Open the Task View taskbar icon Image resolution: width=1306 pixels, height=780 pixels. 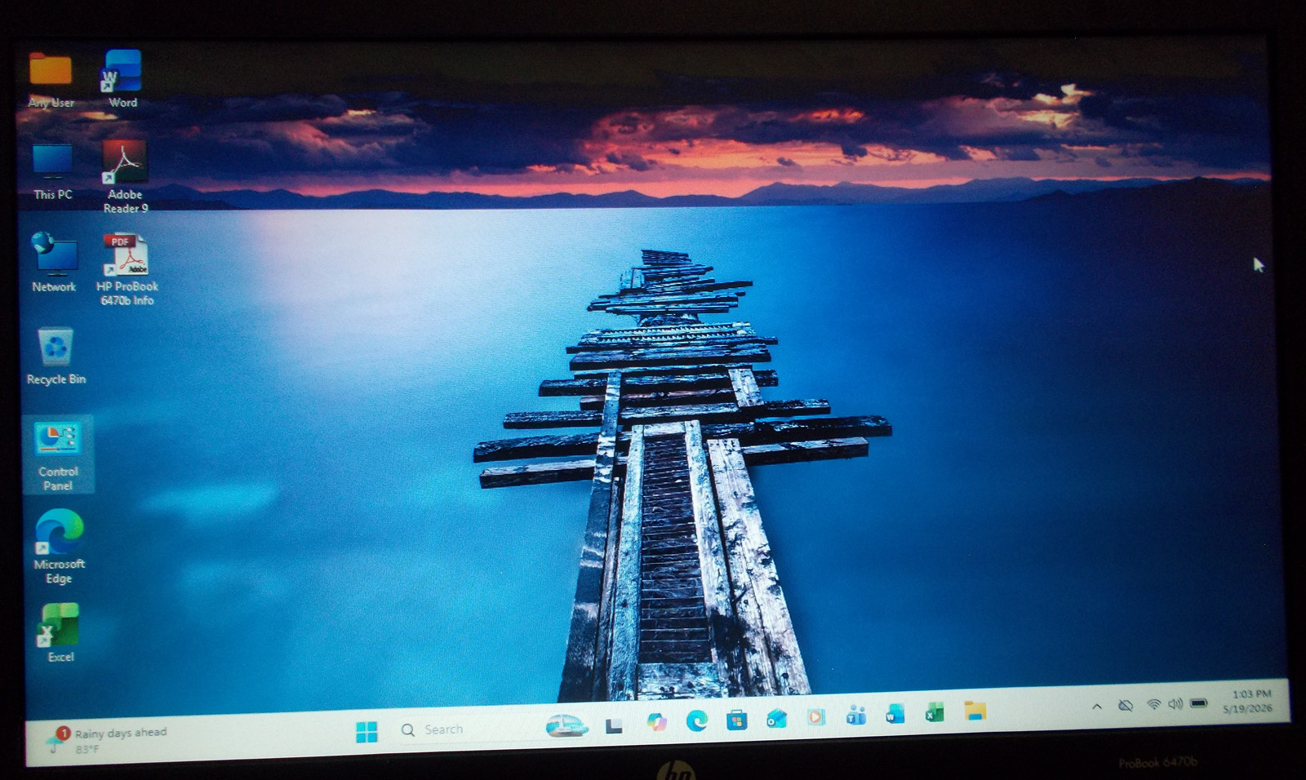click(x=614, y=725)
